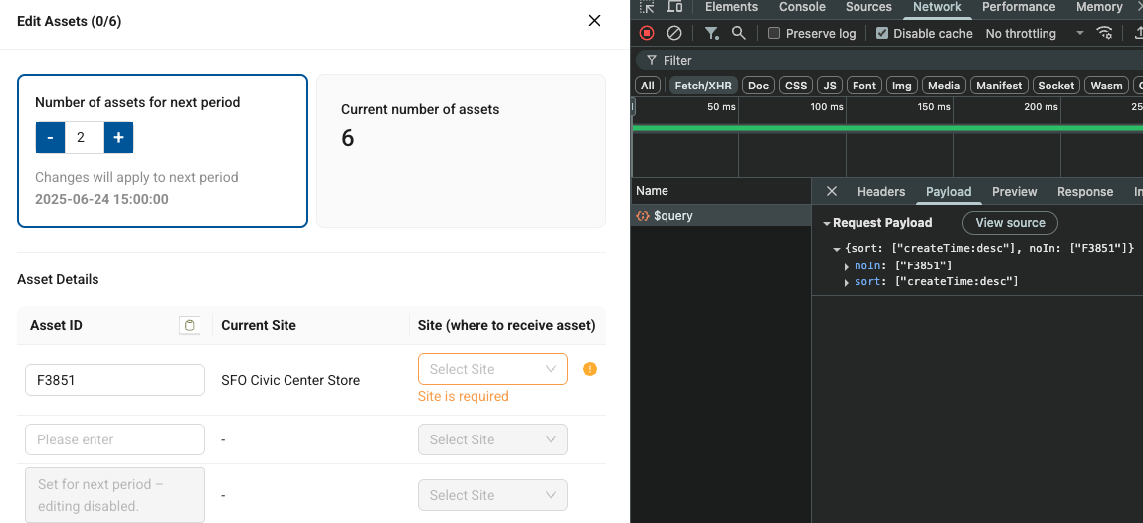
Task: Select the Fetch/XHR request type filter
Action: tap(703, 86)
